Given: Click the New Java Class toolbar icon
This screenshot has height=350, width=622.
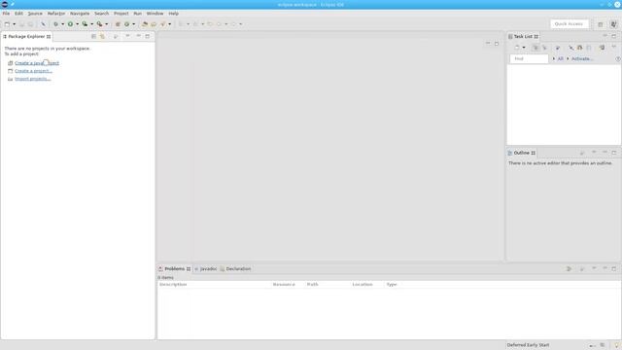Looking at the screenshot, I should click(127, 24).
